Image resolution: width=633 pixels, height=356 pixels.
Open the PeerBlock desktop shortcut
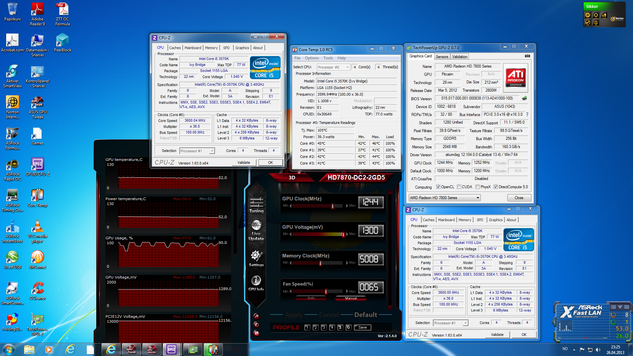tap(62, 43)
